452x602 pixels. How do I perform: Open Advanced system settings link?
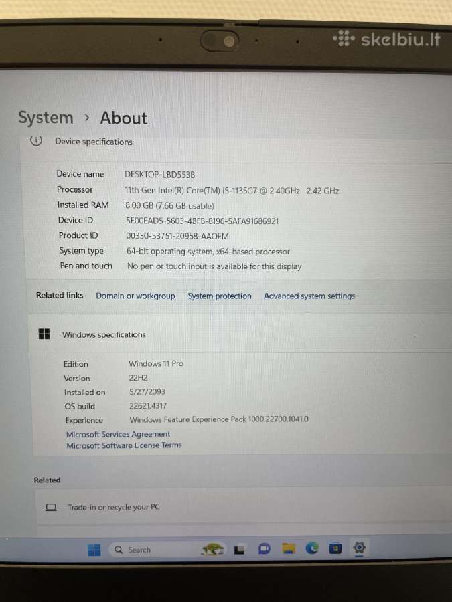pyautogui.click(x=309, y=296)
